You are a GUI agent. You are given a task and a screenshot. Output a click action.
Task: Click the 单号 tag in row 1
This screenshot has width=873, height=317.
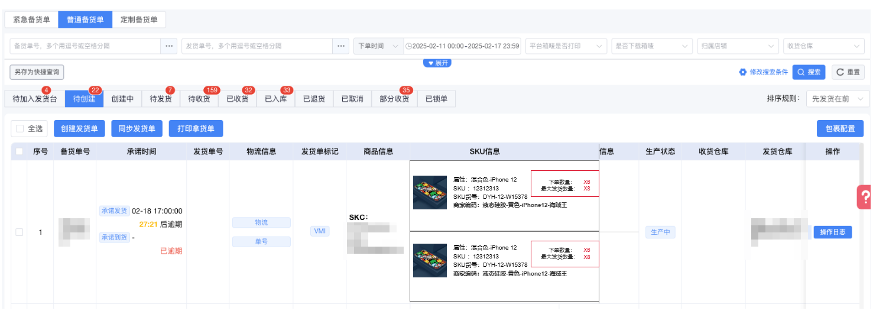coord(261,242)
